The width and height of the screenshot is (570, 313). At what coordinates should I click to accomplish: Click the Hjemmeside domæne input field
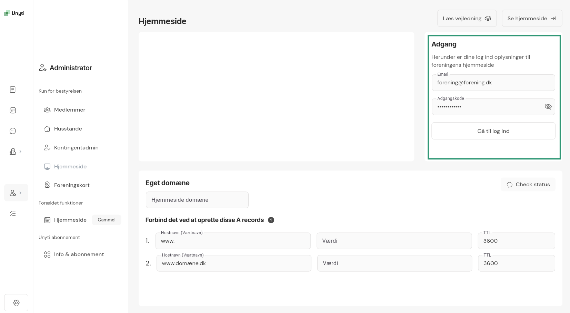(x=197, y=200)
